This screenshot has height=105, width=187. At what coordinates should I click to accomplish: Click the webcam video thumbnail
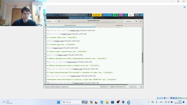pos(23,13)
